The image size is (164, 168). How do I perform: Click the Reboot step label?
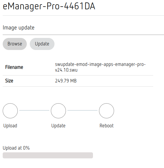click(107, 126)
